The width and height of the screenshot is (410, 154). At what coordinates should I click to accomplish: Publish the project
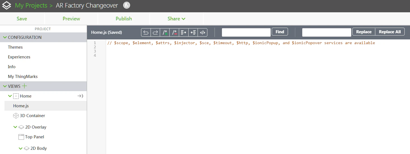(124, 19)
